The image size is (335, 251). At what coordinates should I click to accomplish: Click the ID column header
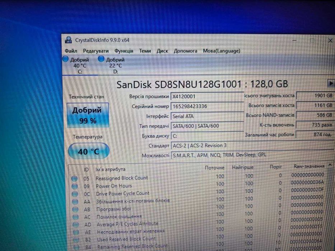[86, 170]
